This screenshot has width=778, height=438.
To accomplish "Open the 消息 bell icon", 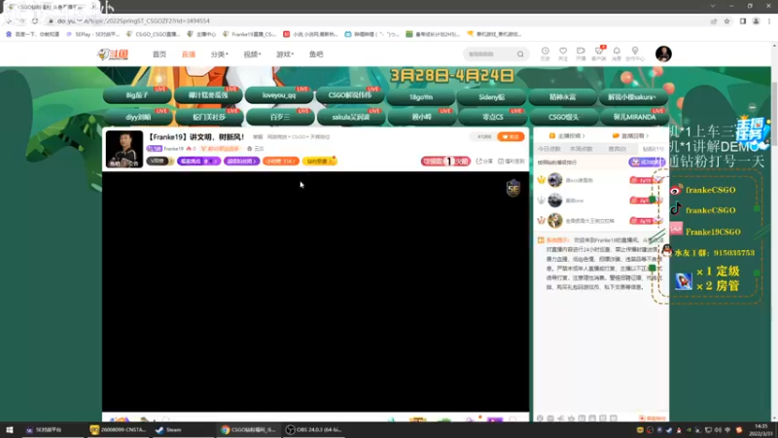I will tap(617, 54).
